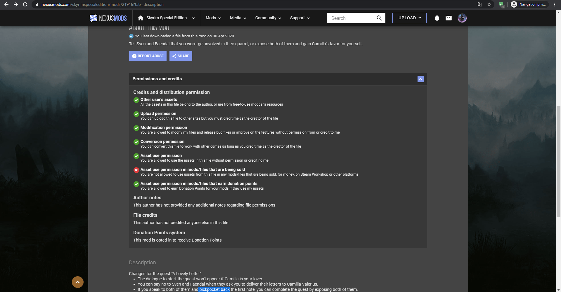Click the scrollbar down arrow

point(558,290)
